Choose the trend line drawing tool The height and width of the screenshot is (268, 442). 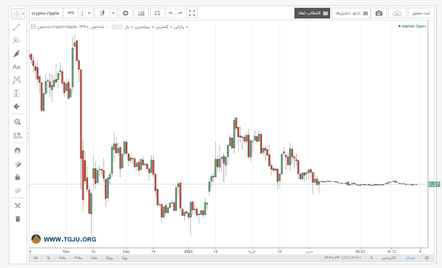pyautogui.click(x=16, y=27)
